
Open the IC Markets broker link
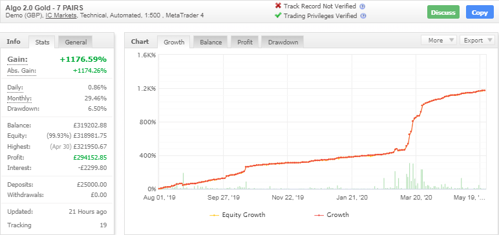tap(61, 15)
